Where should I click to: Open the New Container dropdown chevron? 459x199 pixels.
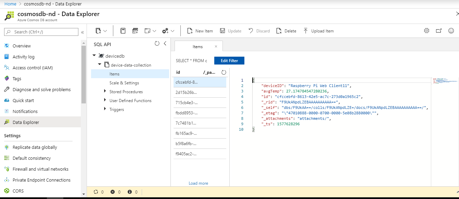[104, 31]
